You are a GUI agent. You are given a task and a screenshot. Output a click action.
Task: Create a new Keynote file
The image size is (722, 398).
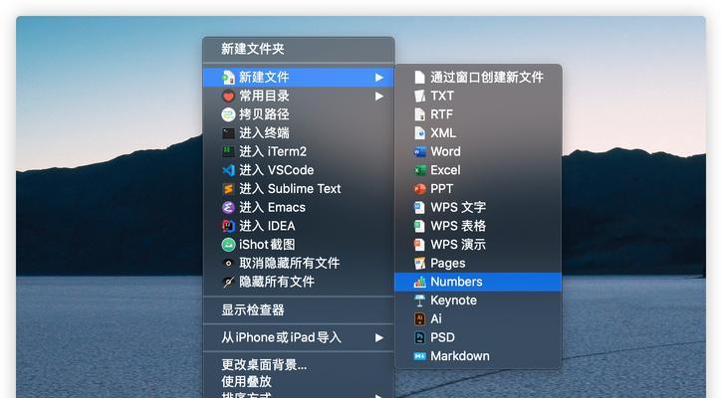pos(478,300)
